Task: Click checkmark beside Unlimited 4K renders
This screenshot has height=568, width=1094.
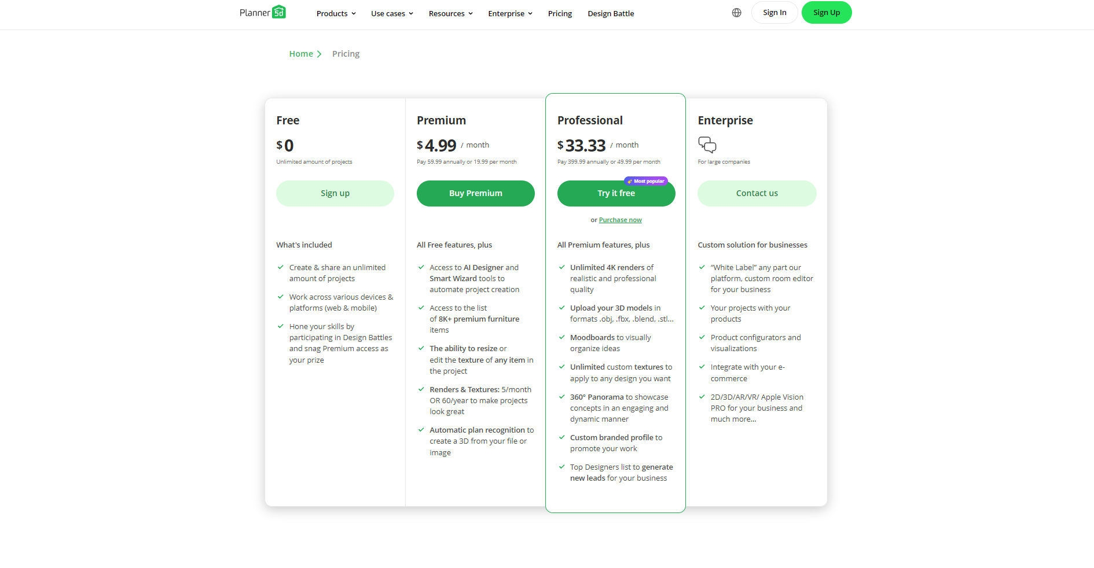Action: (x=561, y=267)
